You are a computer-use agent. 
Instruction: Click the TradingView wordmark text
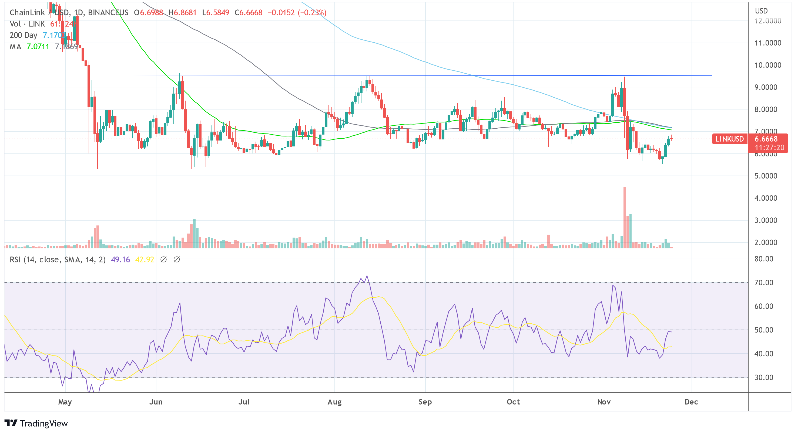[x=44, y=423]
